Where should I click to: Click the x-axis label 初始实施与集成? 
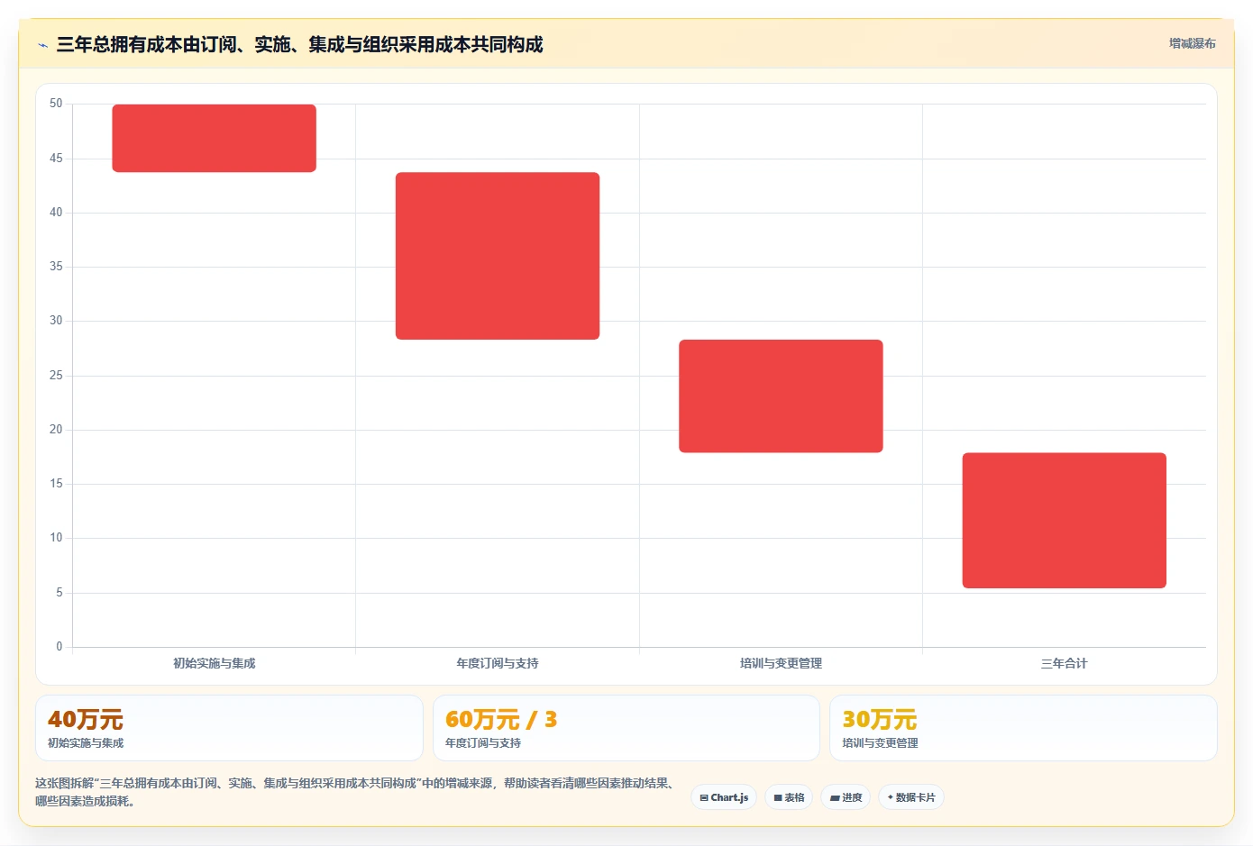[x=214, y=663]
